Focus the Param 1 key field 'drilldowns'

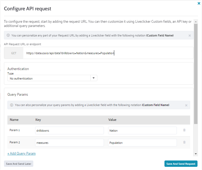(69, 131)
